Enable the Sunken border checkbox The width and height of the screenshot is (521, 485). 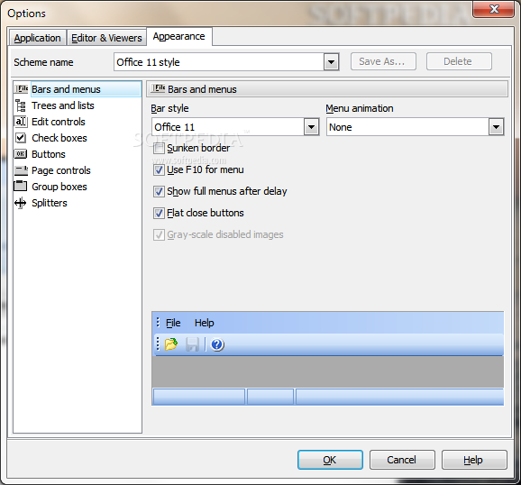click(159, 148)
